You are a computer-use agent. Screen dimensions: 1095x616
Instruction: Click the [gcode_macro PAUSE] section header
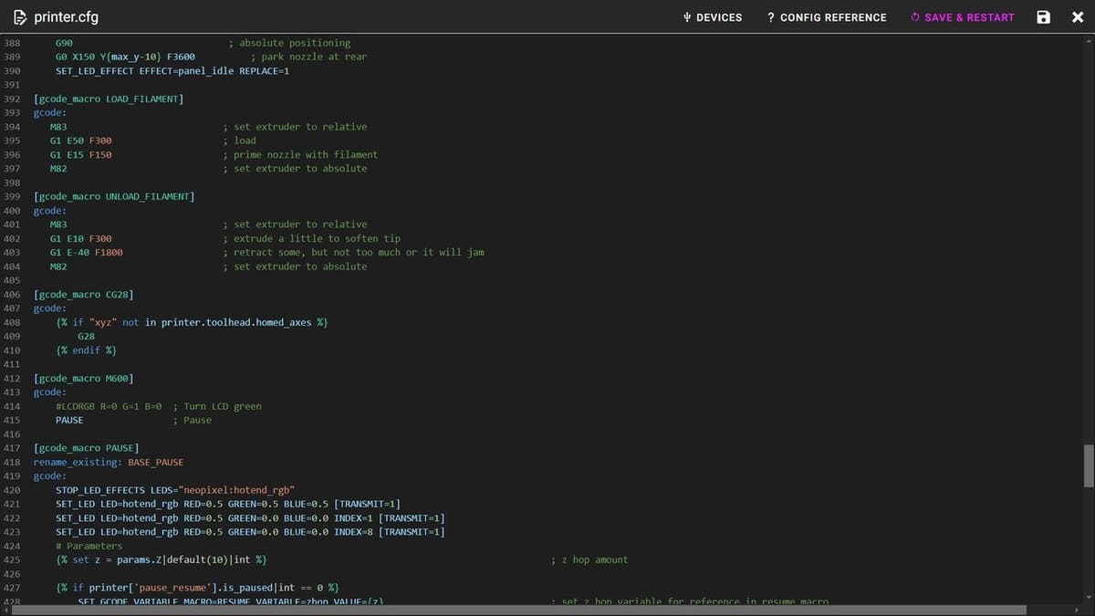[87, 448]
